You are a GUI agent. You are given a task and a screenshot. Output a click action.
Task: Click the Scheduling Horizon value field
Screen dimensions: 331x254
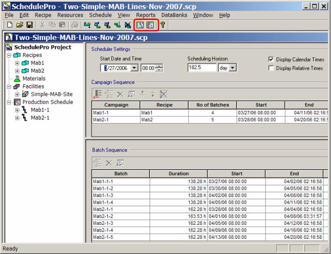201,68
